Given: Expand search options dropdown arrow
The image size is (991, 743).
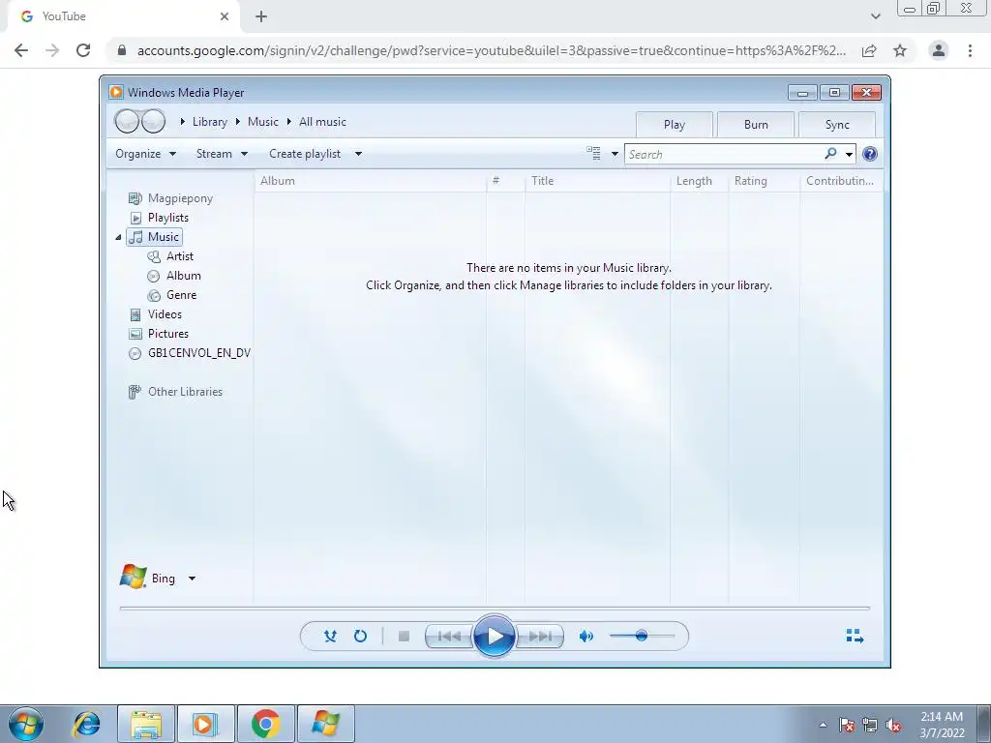Looking at the screenshot, I should tap(849, 154).
